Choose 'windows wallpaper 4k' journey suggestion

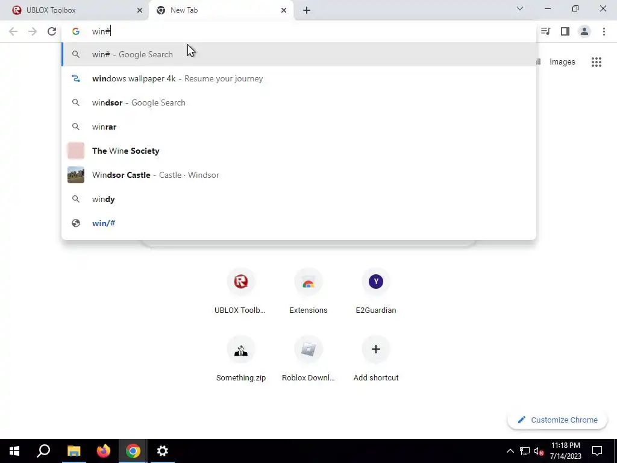299,78
